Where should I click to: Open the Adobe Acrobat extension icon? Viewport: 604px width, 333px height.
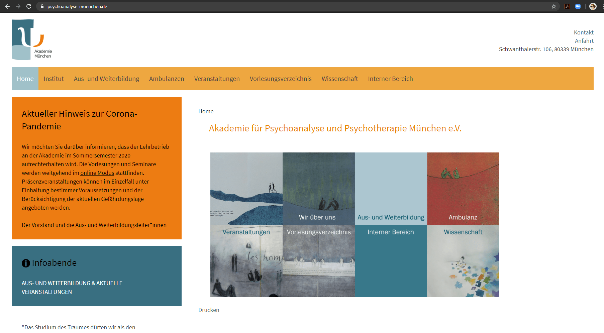tap(567, 6)
